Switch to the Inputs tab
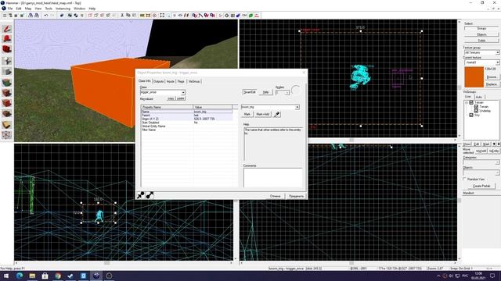 click(171, 81)
